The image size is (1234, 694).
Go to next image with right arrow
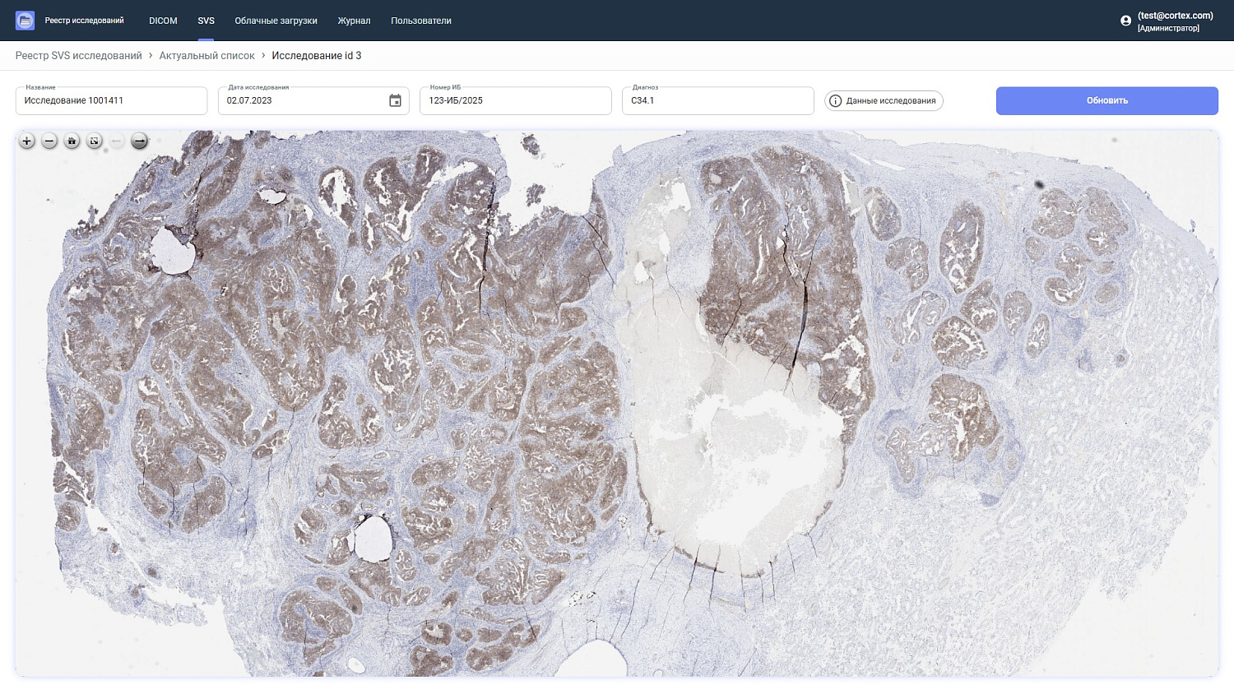tap(140, 141)
